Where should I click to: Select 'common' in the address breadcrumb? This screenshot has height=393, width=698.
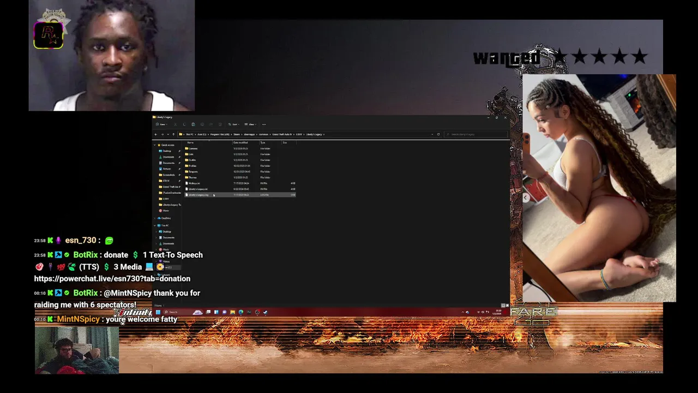263,134
